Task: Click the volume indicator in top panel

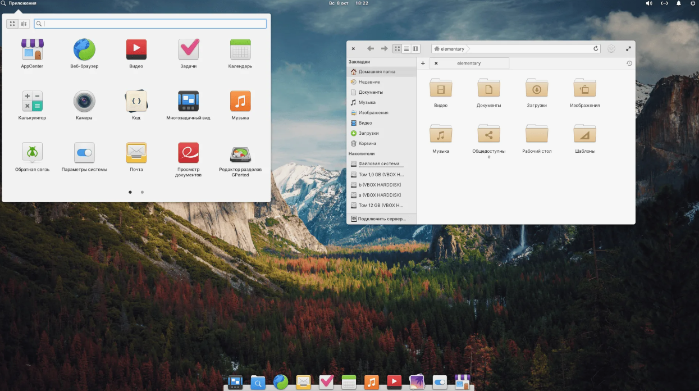Action: 649,3
